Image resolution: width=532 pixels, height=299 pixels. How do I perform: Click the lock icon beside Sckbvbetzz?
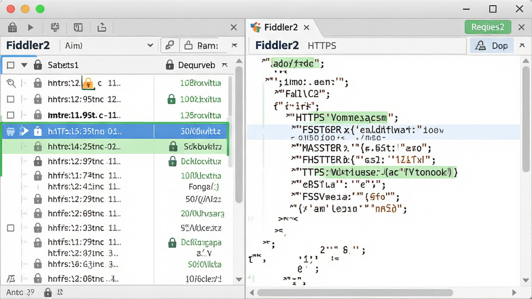click(x=173, y=146)
